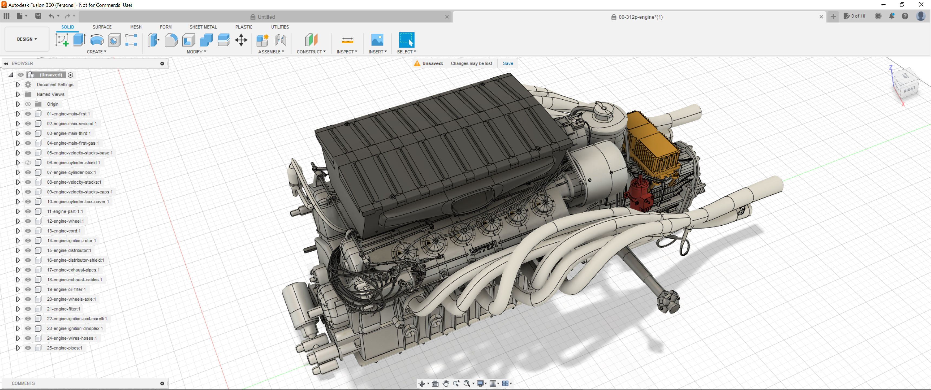Image resolution: width=931 pixels, height=390 pixels.
Task: Select the Pan hand tool icon
Action: click(x=446, y=383)
